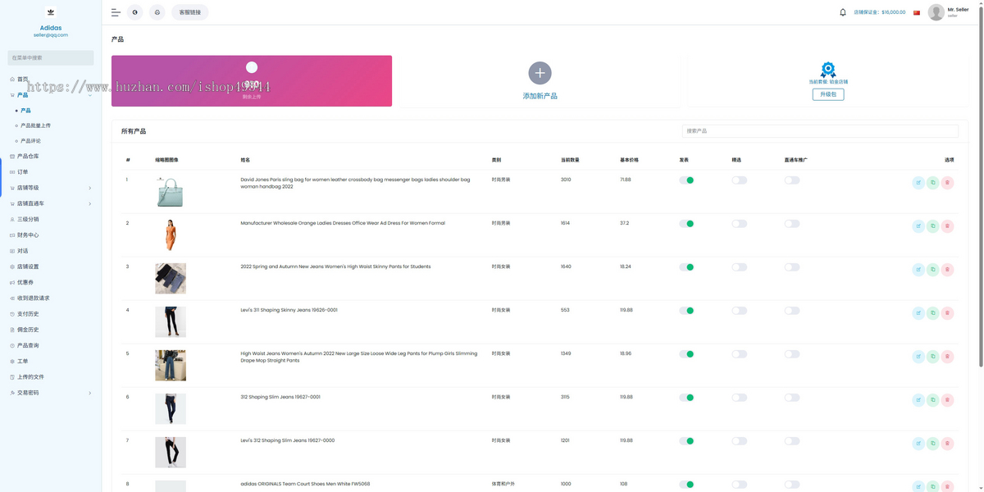
Task: Click the pink remaining uploads card
Action: click(252, 81)
